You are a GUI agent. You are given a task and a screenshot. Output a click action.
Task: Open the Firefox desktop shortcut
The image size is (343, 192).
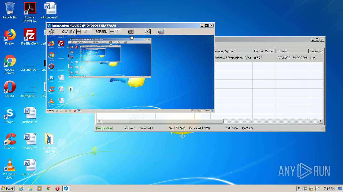(10, 37)
